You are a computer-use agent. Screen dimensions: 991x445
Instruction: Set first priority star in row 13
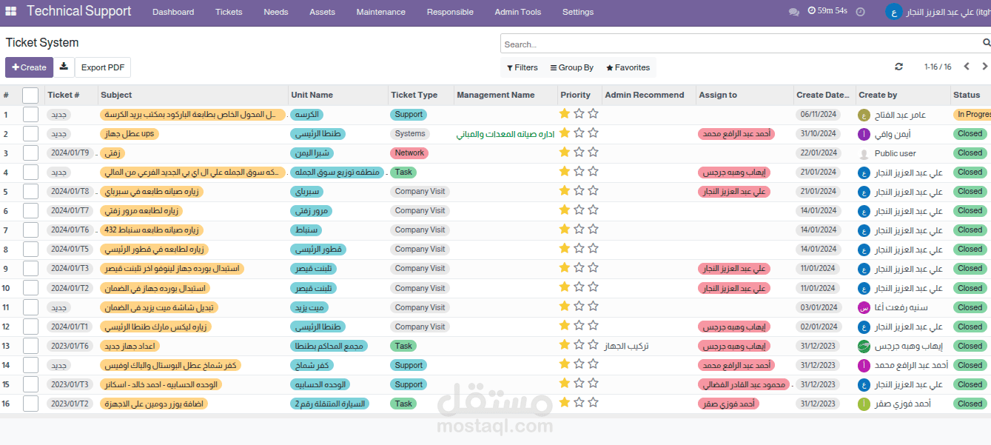565,345
